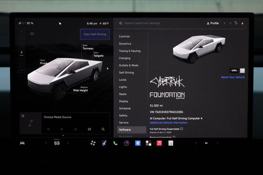
Task: Open the Profile menu
Action: pyautogui.click(x=213, y=23)
